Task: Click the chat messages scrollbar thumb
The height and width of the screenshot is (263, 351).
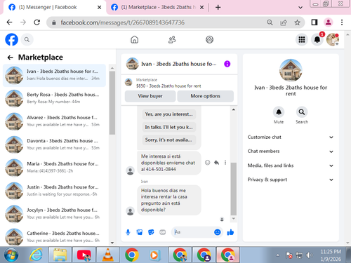Action: click(x=233, y=189)
